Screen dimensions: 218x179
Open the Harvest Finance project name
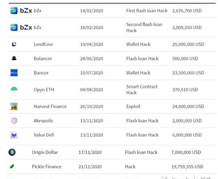tap(50, 106)
